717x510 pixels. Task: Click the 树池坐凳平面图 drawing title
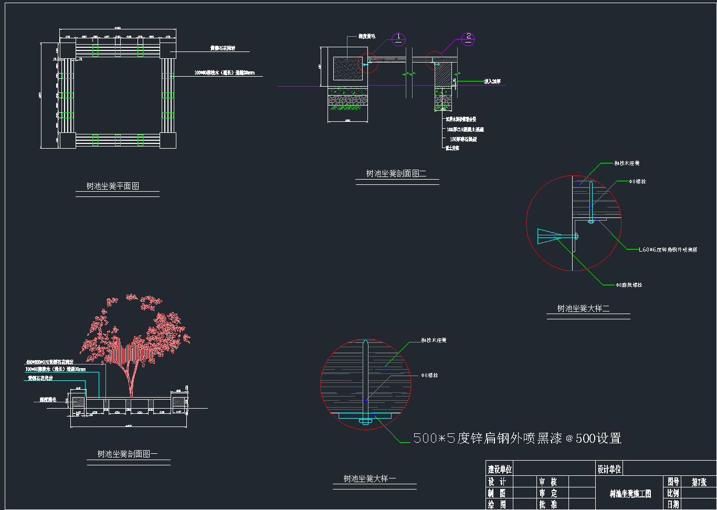click(113, 186)
